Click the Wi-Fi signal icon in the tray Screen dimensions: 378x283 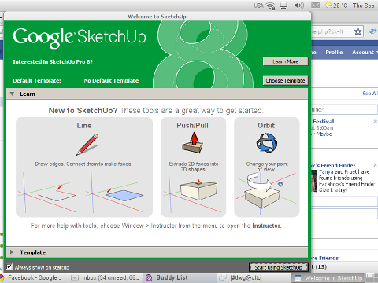pyautogui.click(x=271, y=6)
